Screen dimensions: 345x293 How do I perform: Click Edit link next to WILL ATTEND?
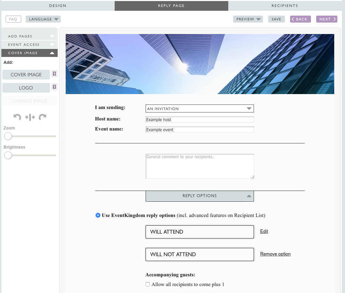tap(264, 232)
